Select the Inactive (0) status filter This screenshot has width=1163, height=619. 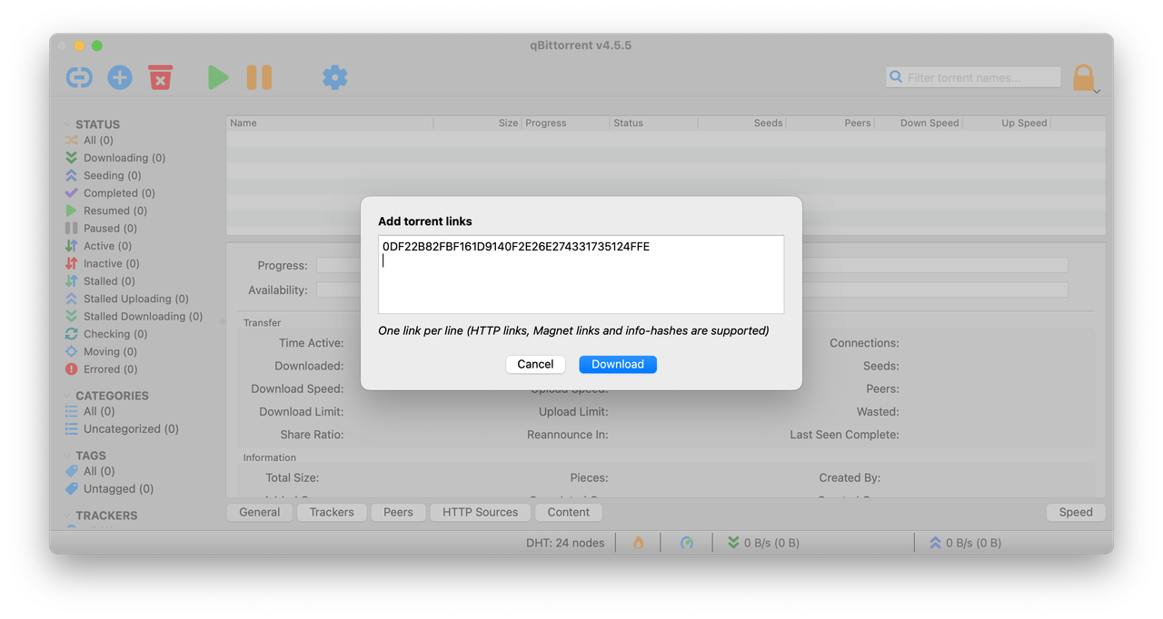(x=102, y=263)
